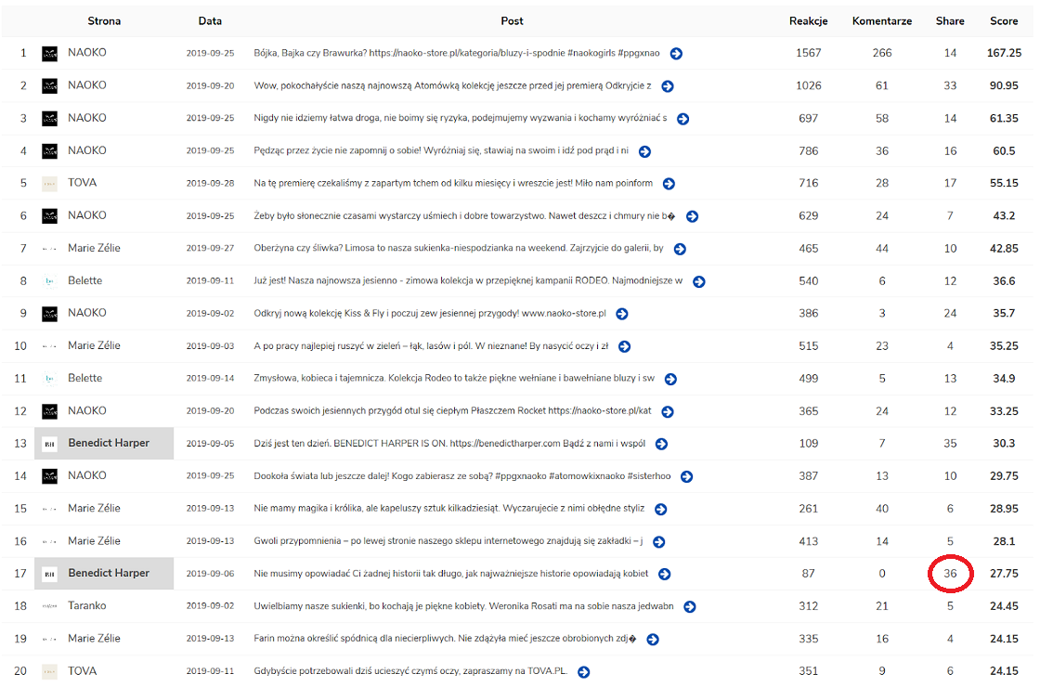Click the date "2019-09-27"

[210, 248]
